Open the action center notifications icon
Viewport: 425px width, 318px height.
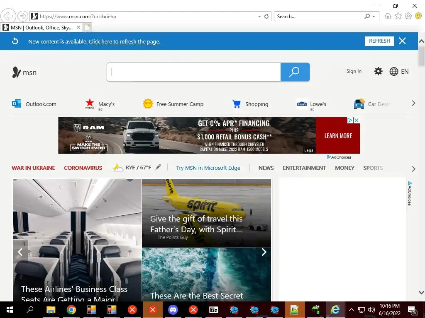coord(412,310)
